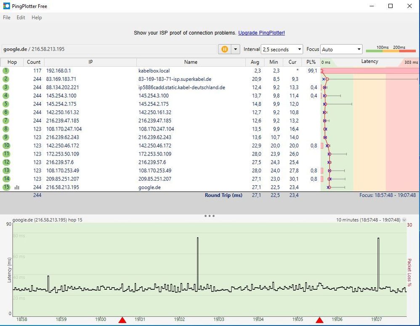Screen dimensions: 420x326
Task: Click the second red triangle marker near 19:05
Action: [319, 321]
